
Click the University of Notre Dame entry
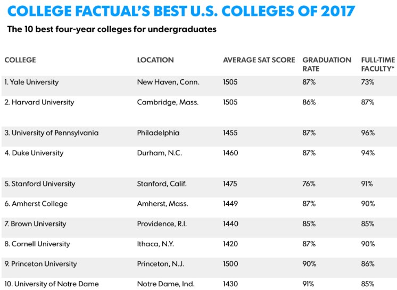(x=52, y=284)
